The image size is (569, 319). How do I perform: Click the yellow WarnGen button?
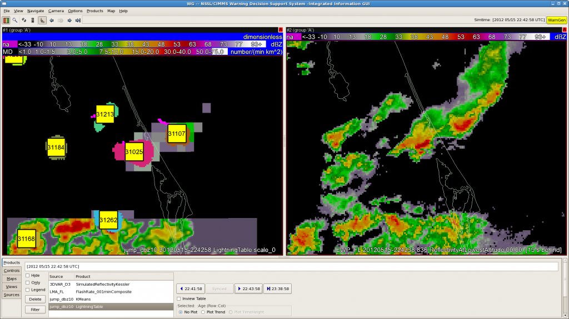pyautogui.click(x=556, y=20)
